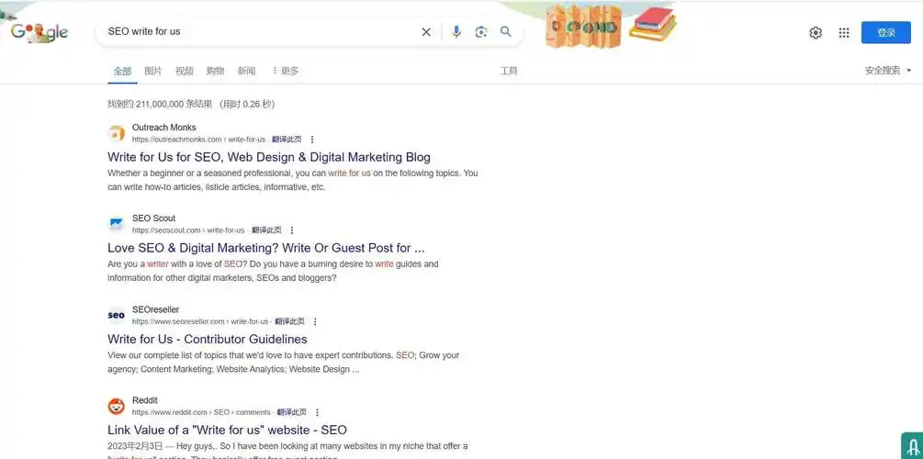Open the Google apps grid

[x=844, y=33]
